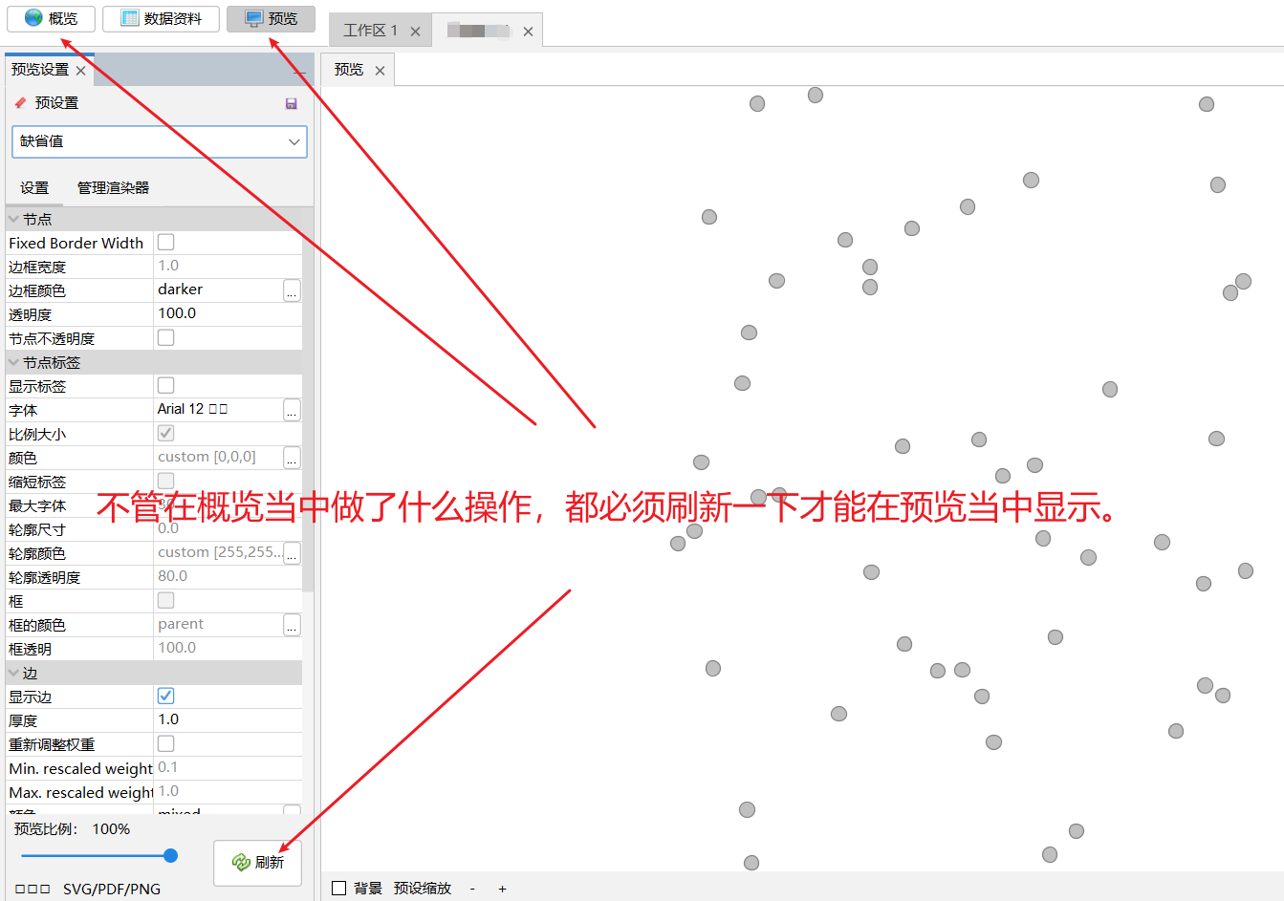Switch to the 概览 (Overview) view
Image resolution: width=1284 pixels, height=901 pixels.
[50, 18]
